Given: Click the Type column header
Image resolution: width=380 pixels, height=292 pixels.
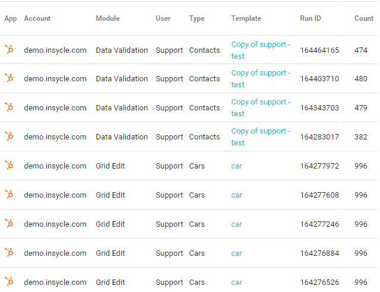Looking at the screenshot, I should tap(197, 18).
